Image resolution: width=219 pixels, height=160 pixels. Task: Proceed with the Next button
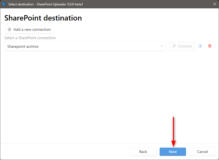[x=173, y=152]
